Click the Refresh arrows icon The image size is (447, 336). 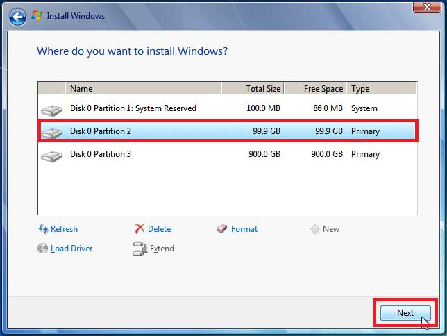43,229
